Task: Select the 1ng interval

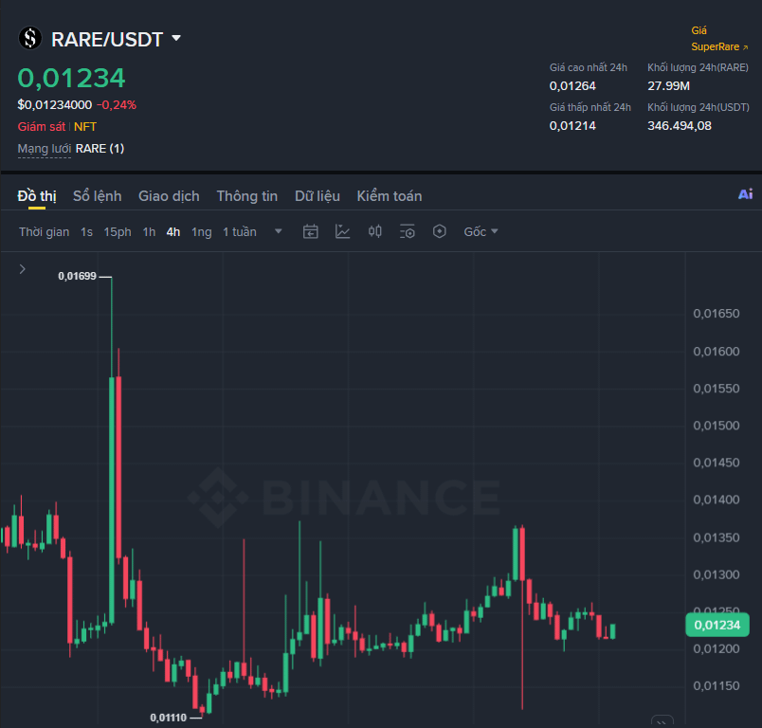Action: (x=202, y=232)
